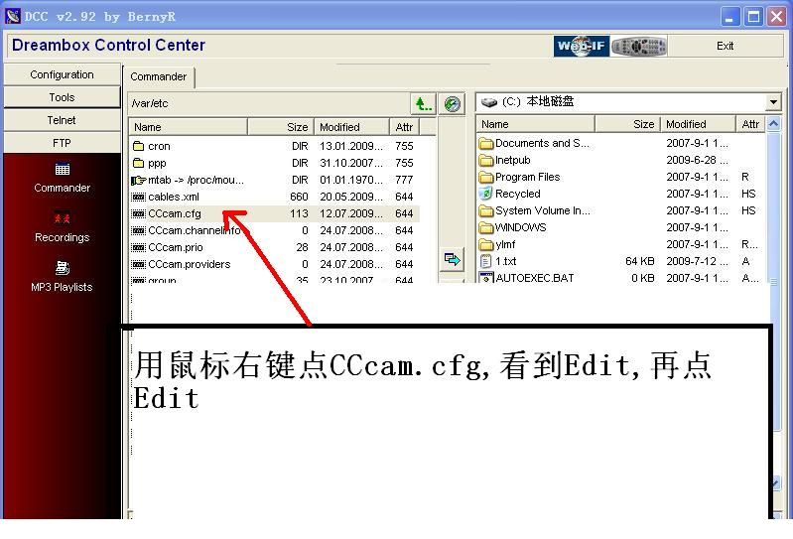Select the MP3 Playlists sidebar icon
This screenshot has height=539, width=793.
point(63,267)
